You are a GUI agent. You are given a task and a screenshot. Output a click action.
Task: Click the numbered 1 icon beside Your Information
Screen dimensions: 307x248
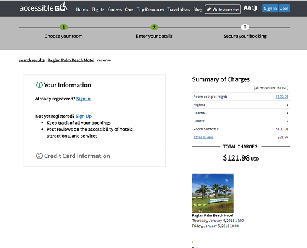pyautogui.click(x=39, y=85)
